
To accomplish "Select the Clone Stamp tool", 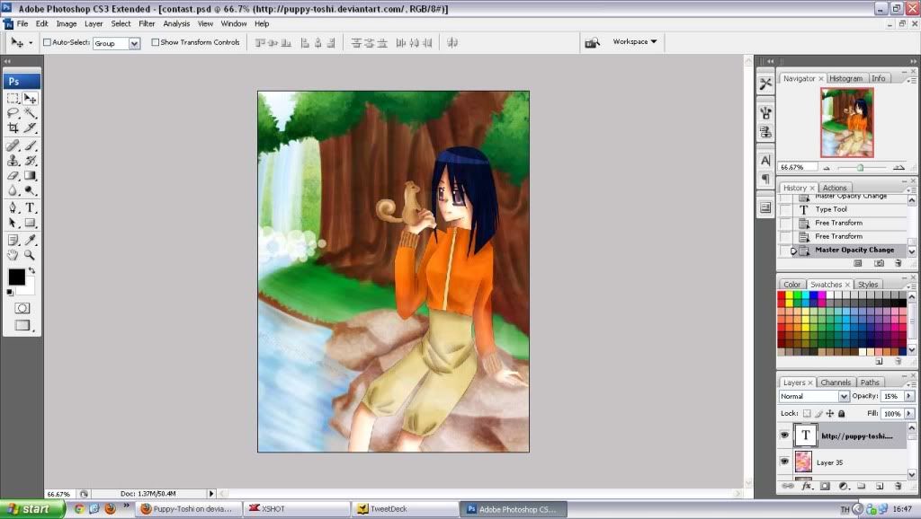I will click(x=13, y=160).
